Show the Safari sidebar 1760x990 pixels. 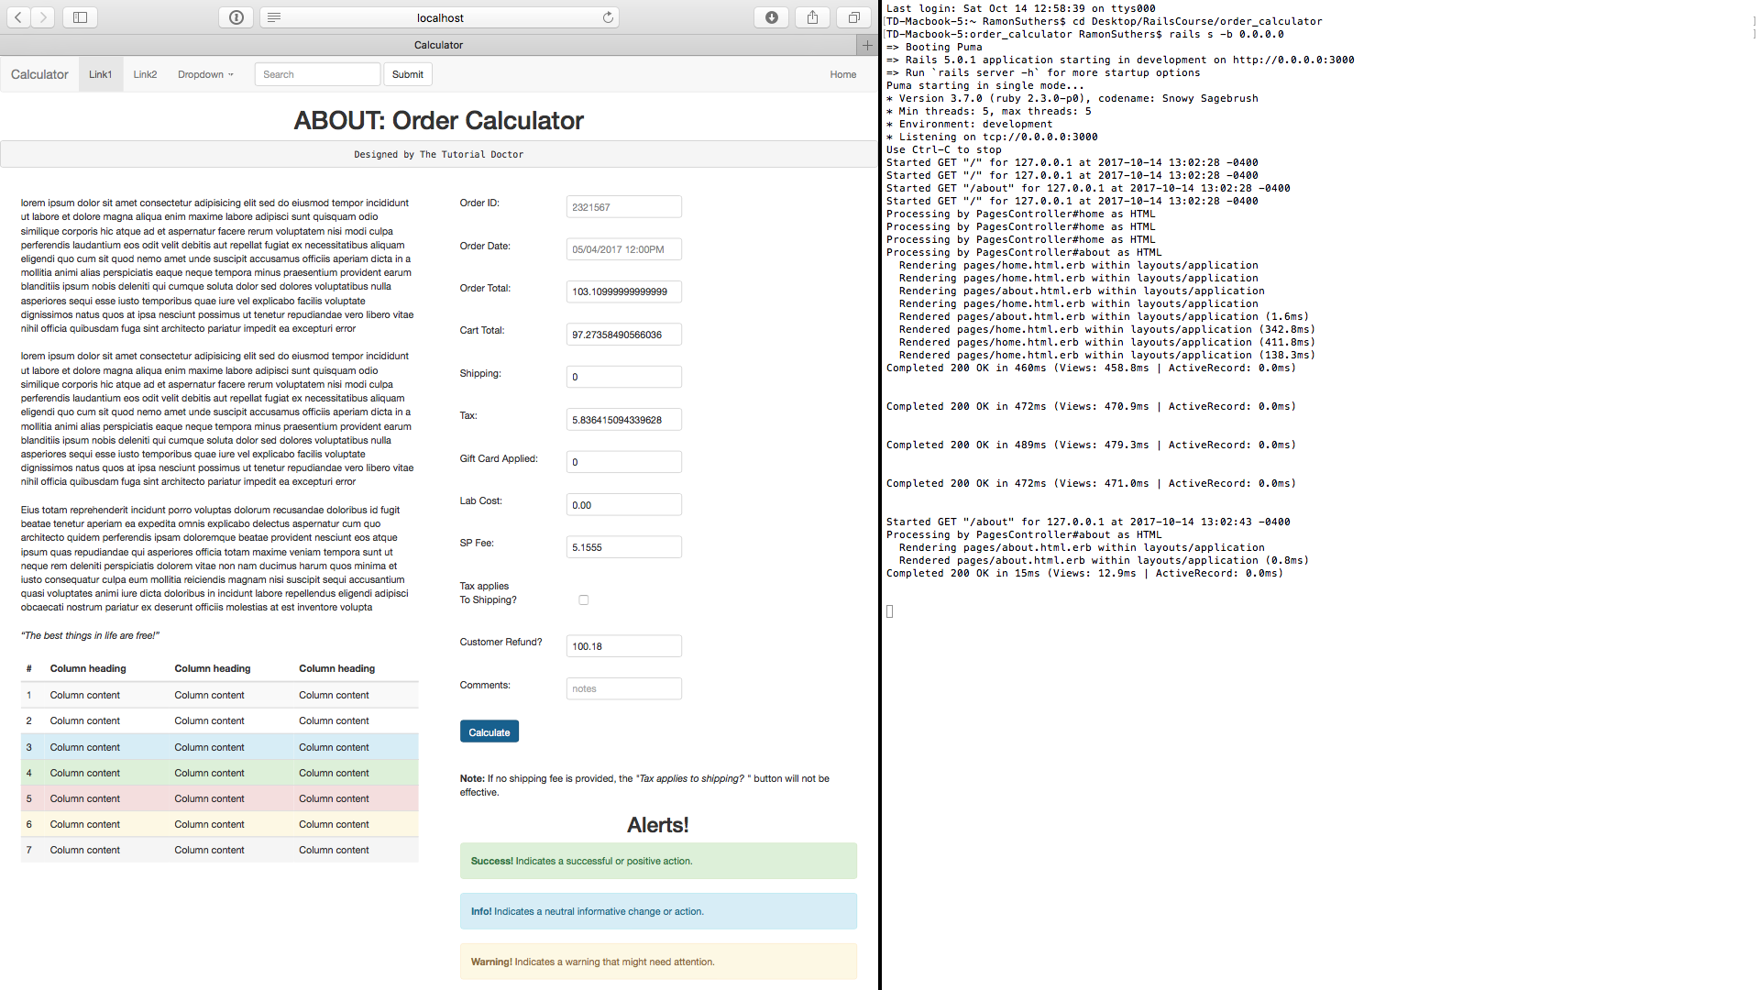coord(80,17)
